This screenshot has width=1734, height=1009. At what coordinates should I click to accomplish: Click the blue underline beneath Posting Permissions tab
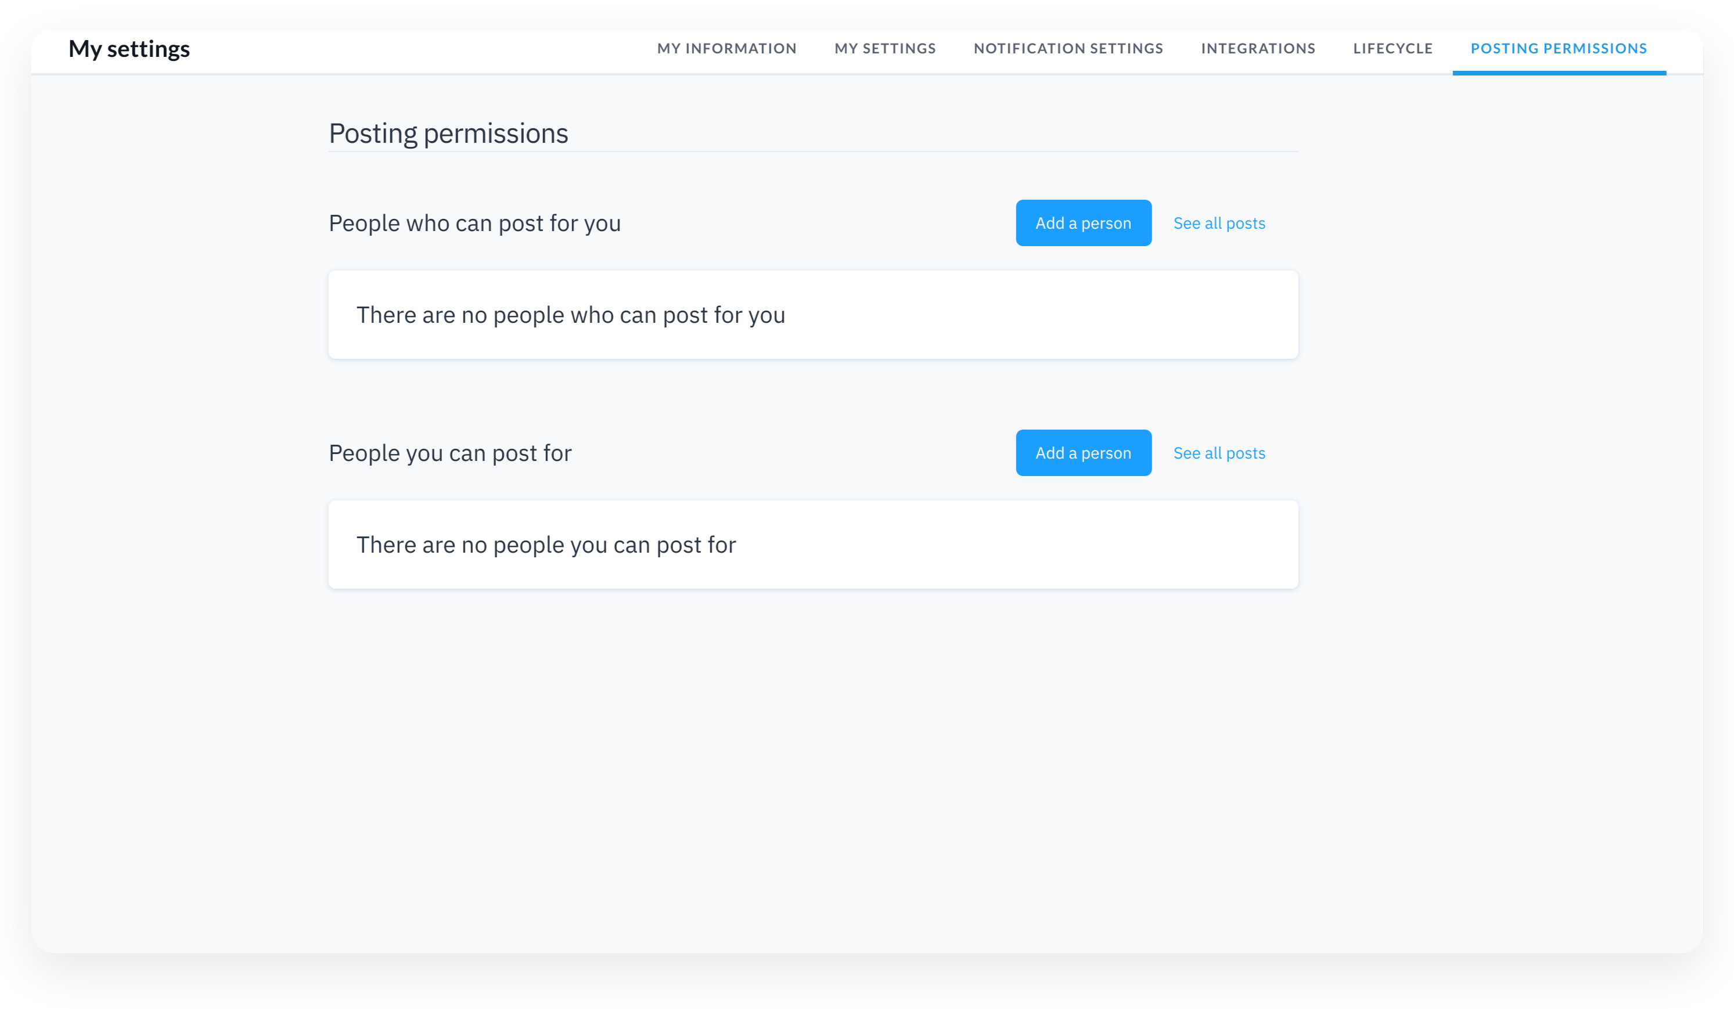tap(1559, 72)
